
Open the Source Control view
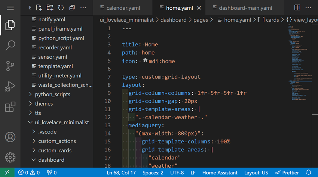(10, 66)
